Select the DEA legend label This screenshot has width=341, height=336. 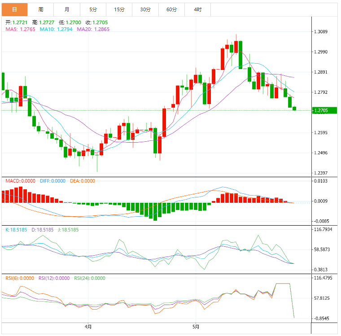click(83, 181)
